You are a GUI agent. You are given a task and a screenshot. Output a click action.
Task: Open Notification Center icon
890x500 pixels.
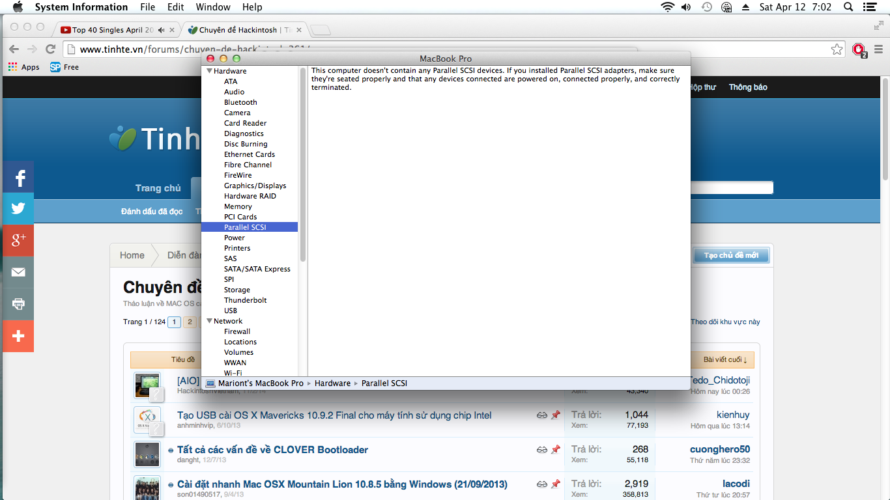(869, 7)
